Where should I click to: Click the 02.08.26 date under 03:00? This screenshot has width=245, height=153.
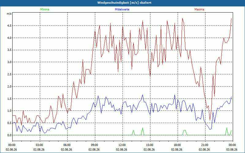39,150
